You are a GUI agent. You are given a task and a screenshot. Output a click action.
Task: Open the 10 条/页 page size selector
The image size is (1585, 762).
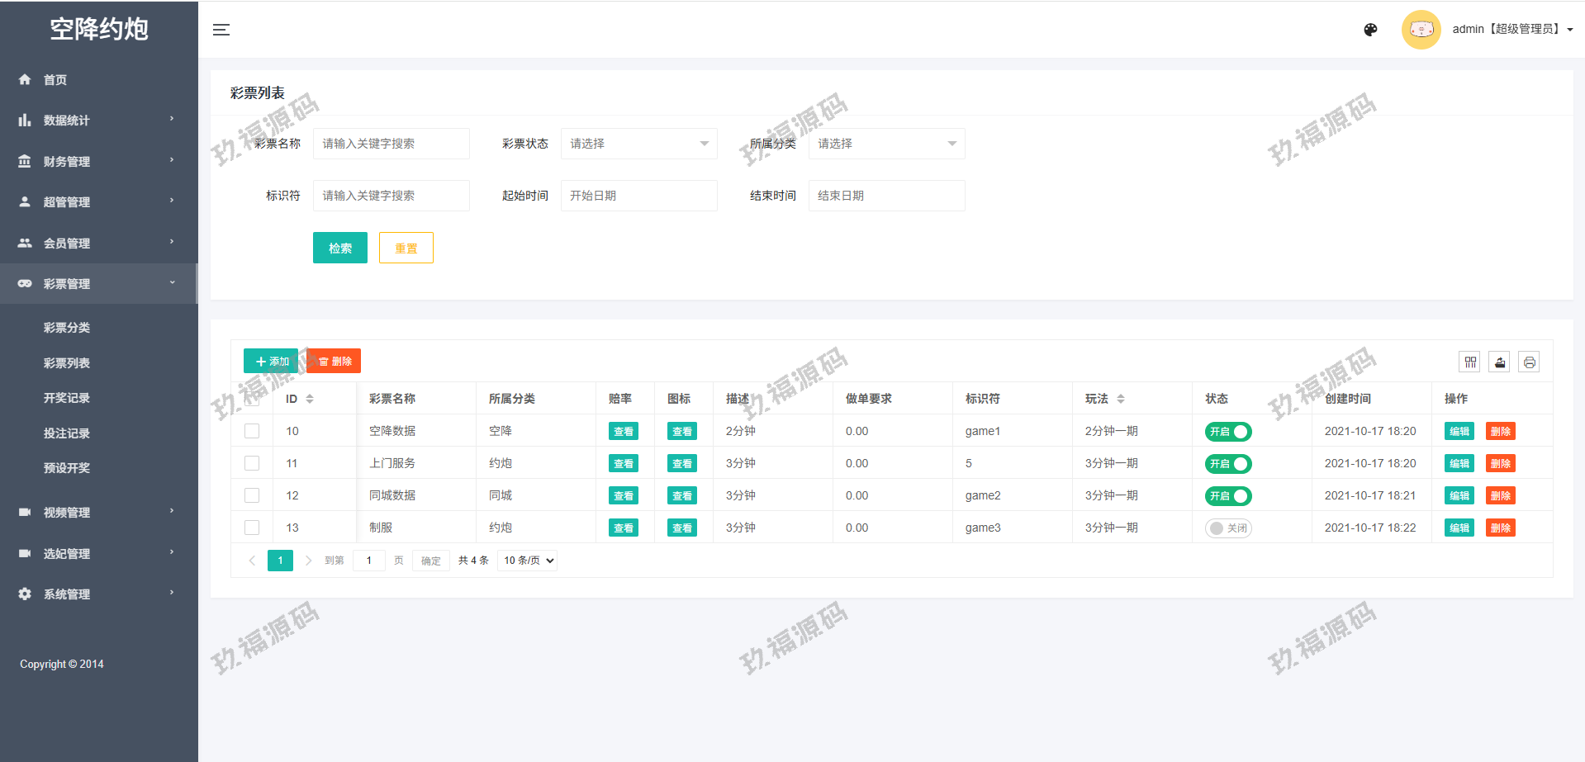tap(528, 561)
